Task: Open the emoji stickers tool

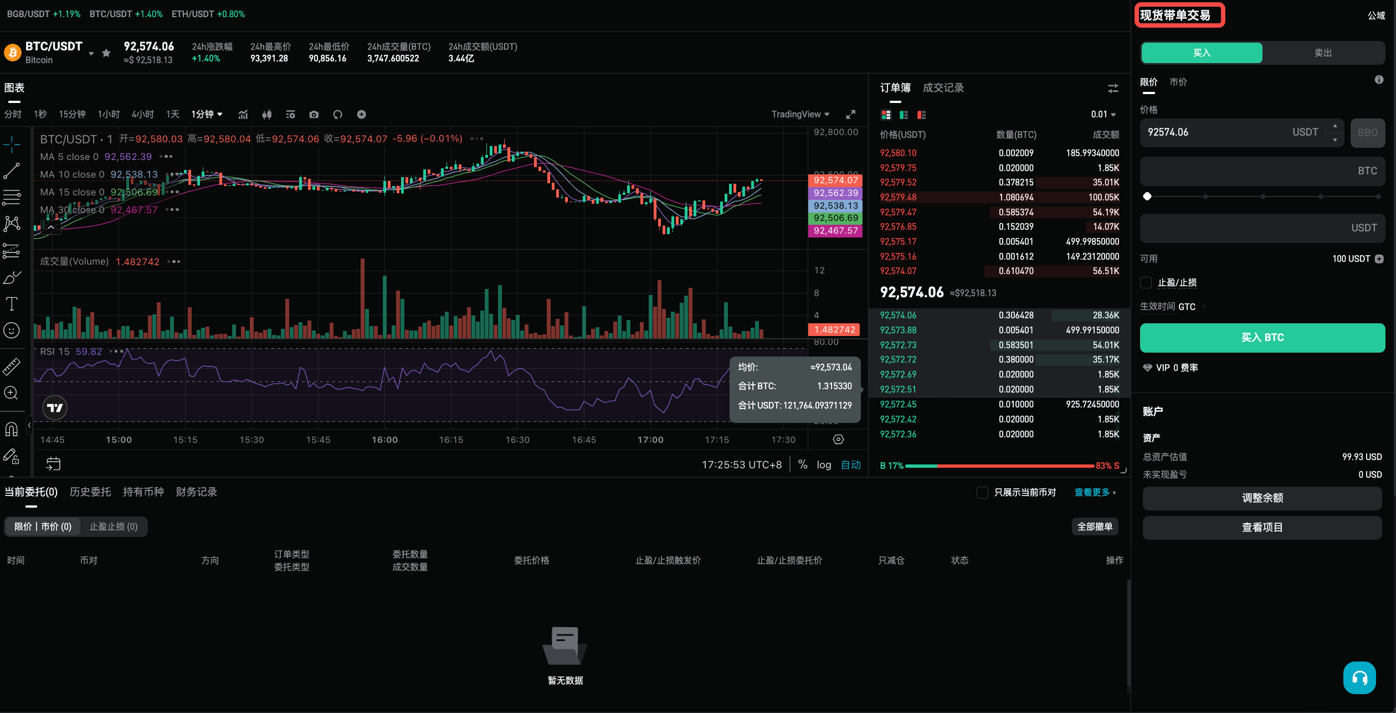Action: [x=12, y=330]
